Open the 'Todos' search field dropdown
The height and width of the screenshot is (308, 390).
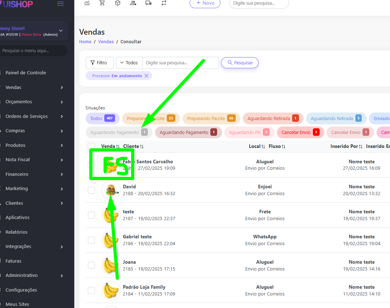coord(129,63)
